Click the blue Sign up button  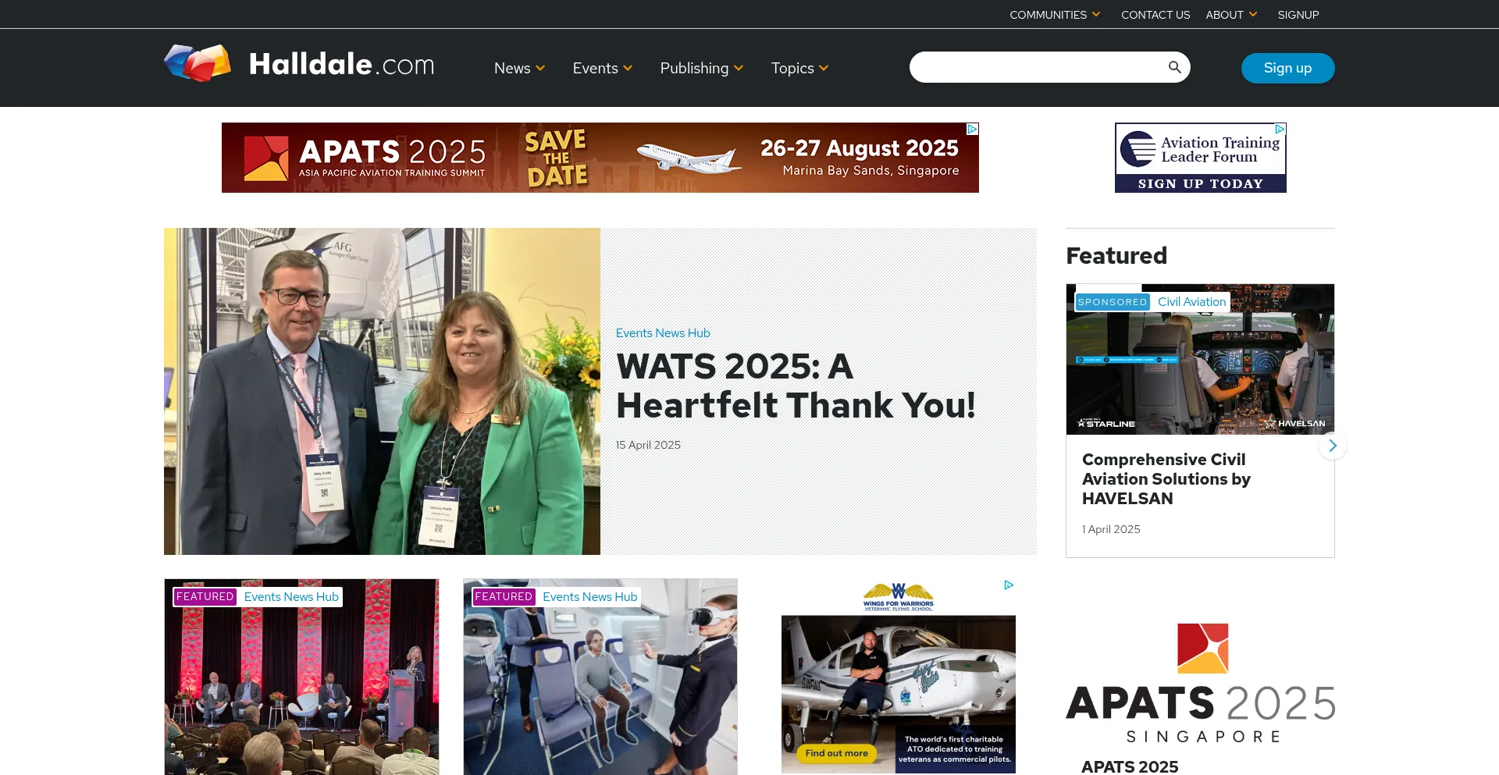(x=1287, y=68)
